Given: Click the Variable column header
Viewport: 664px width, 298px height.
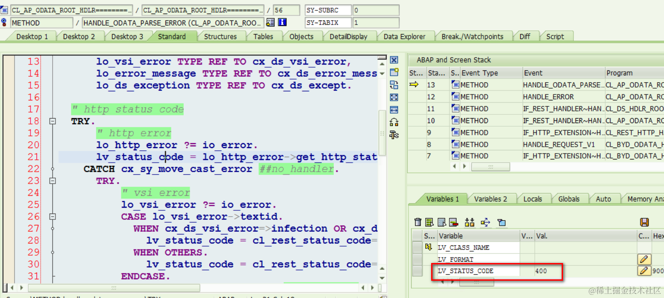Looking at the screenshot, I should pyautogui.click(x=478, y=236).
